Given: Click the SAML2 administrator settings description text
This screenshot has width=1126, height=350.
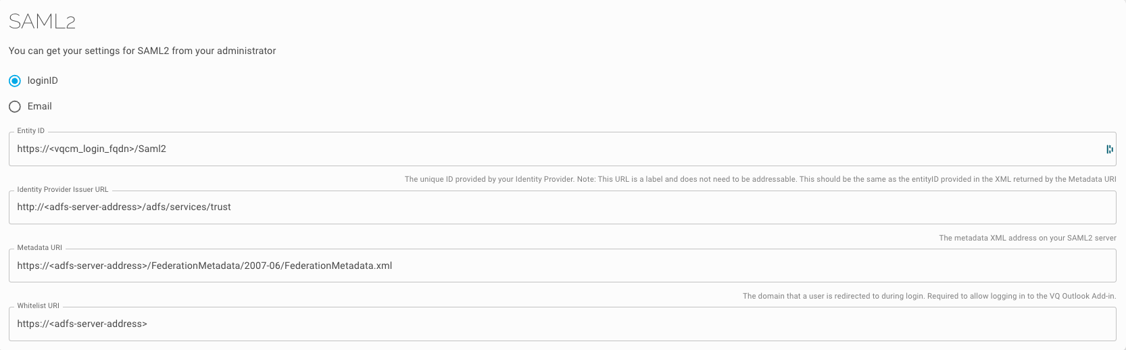Looking at the screenshot, I should (142, 51).
